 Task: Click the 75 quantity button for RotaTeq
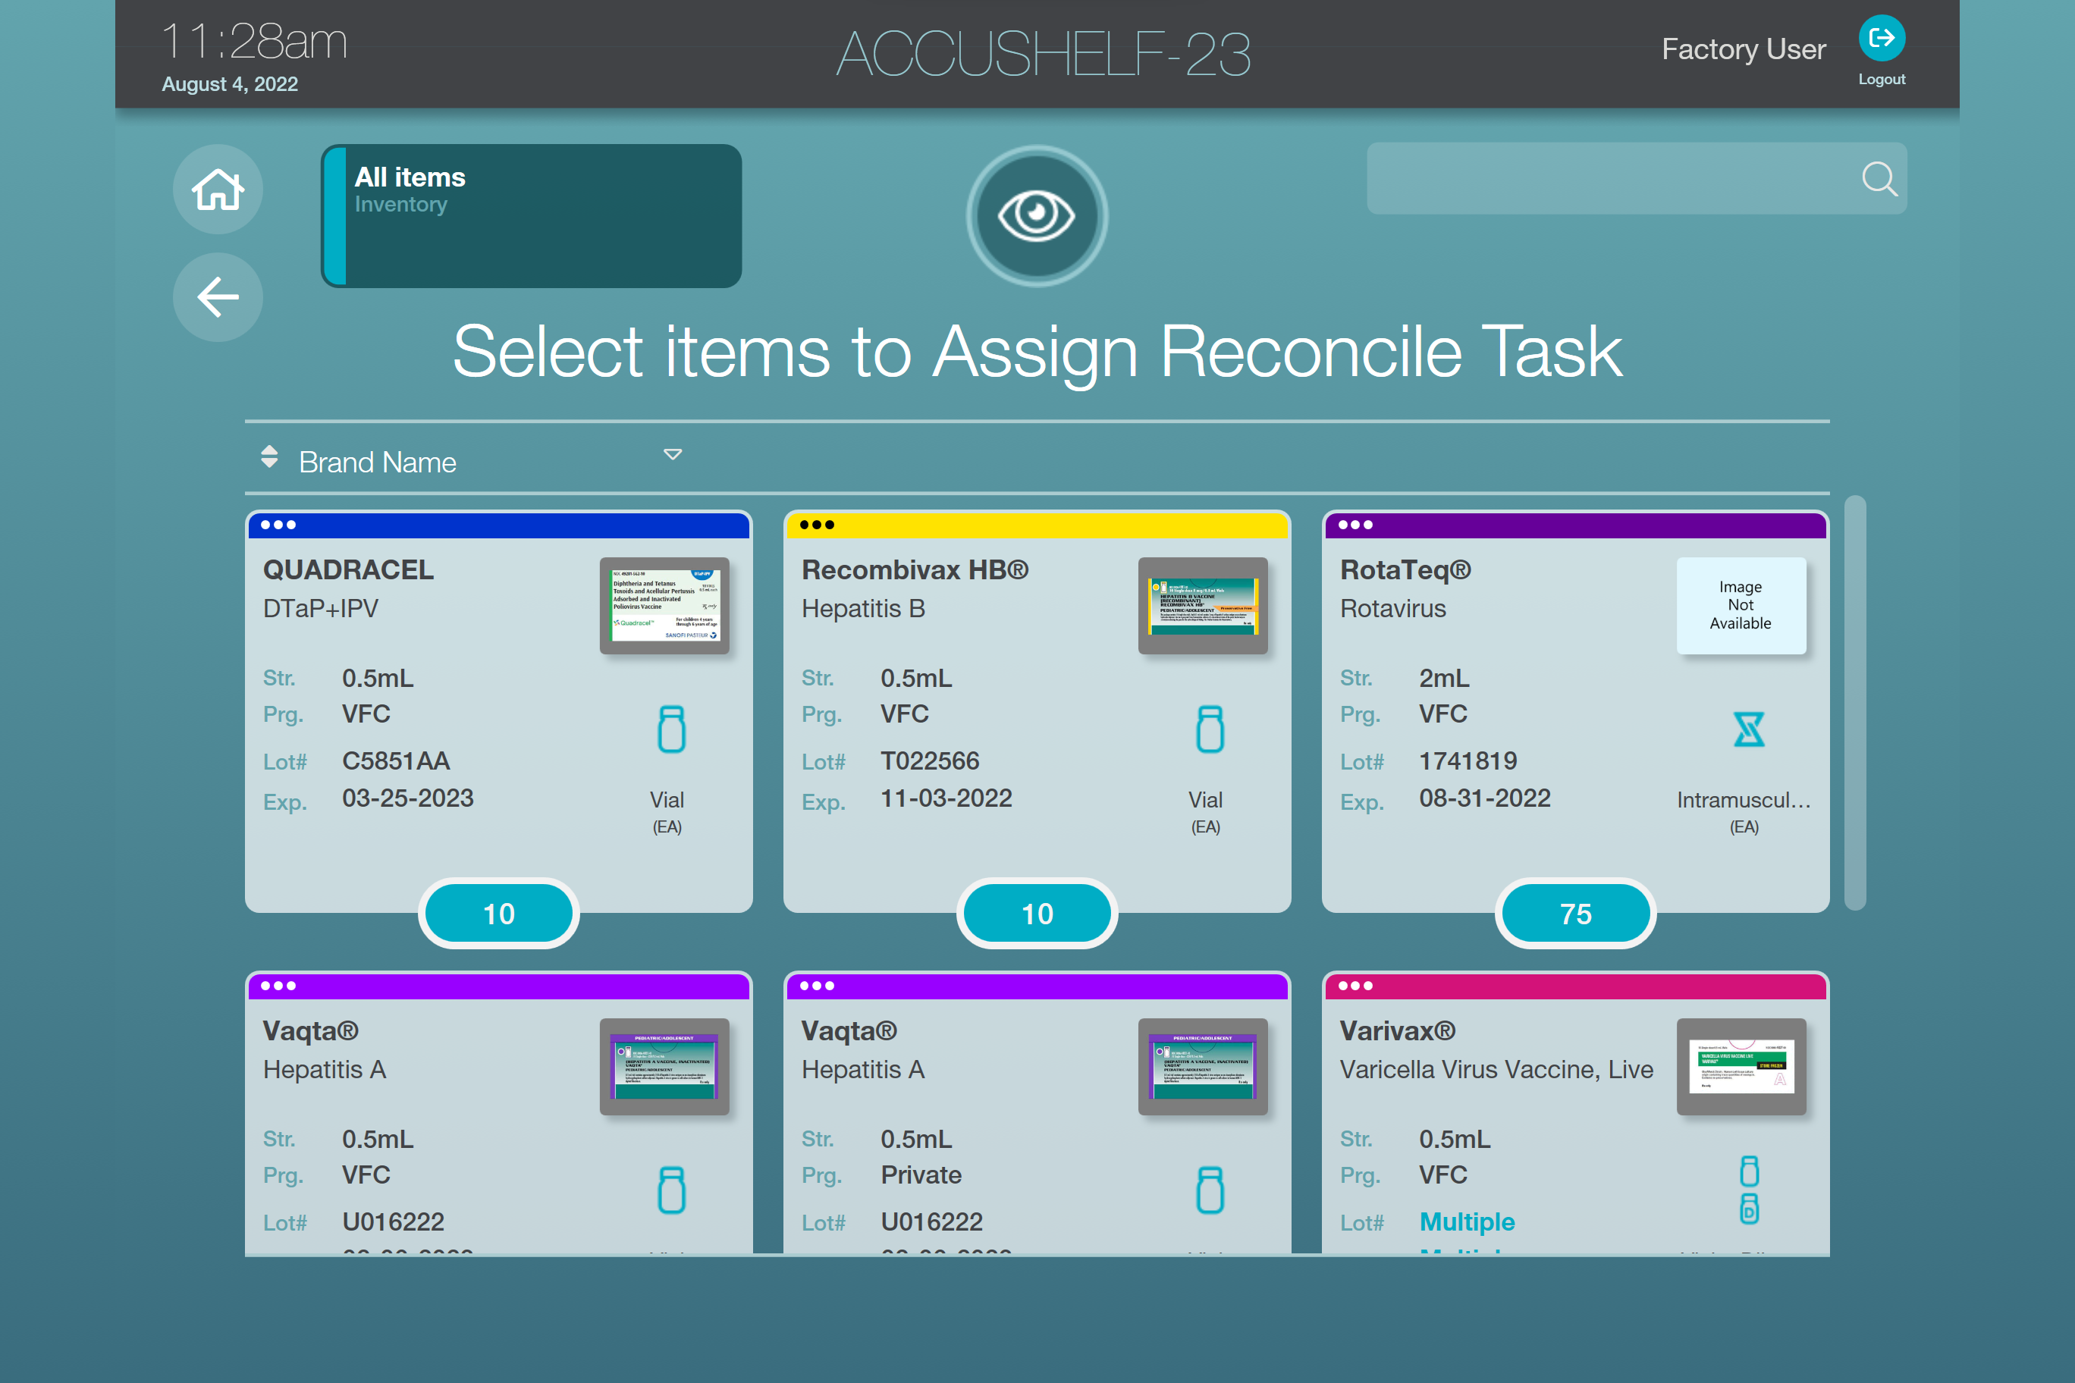(1574, 914)
